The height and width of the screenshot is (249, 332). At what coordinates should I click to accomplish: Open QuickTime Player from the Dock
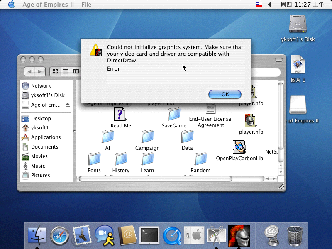point(172,235)
